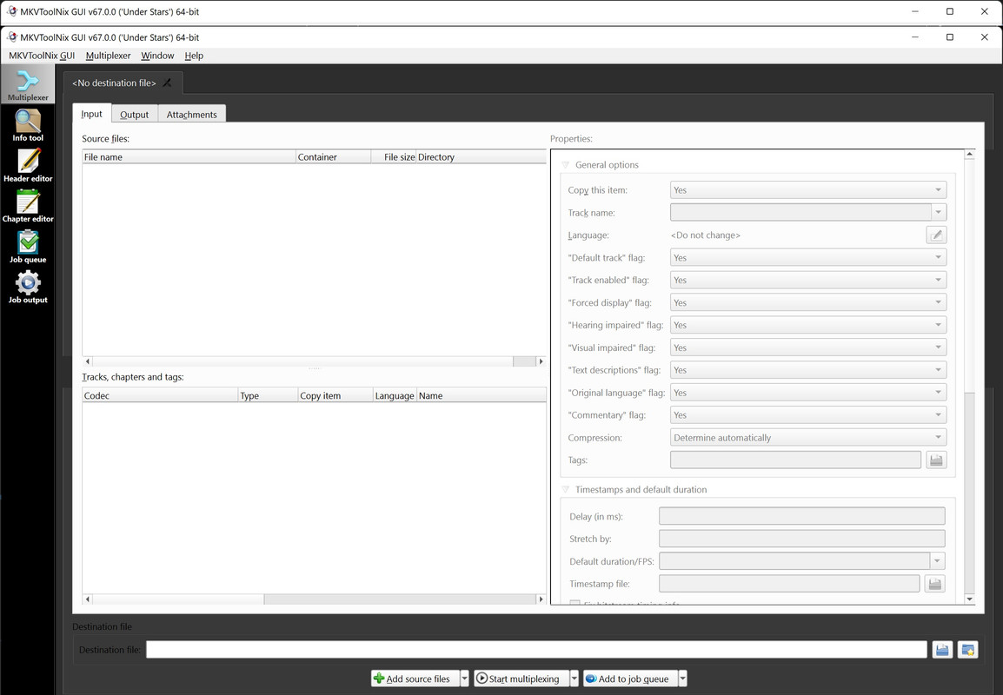Image resolution: width=1003 pixels, height=695 pixels.
Task: Open Add source files dropdown arrow
Action: tap(465, 678)
